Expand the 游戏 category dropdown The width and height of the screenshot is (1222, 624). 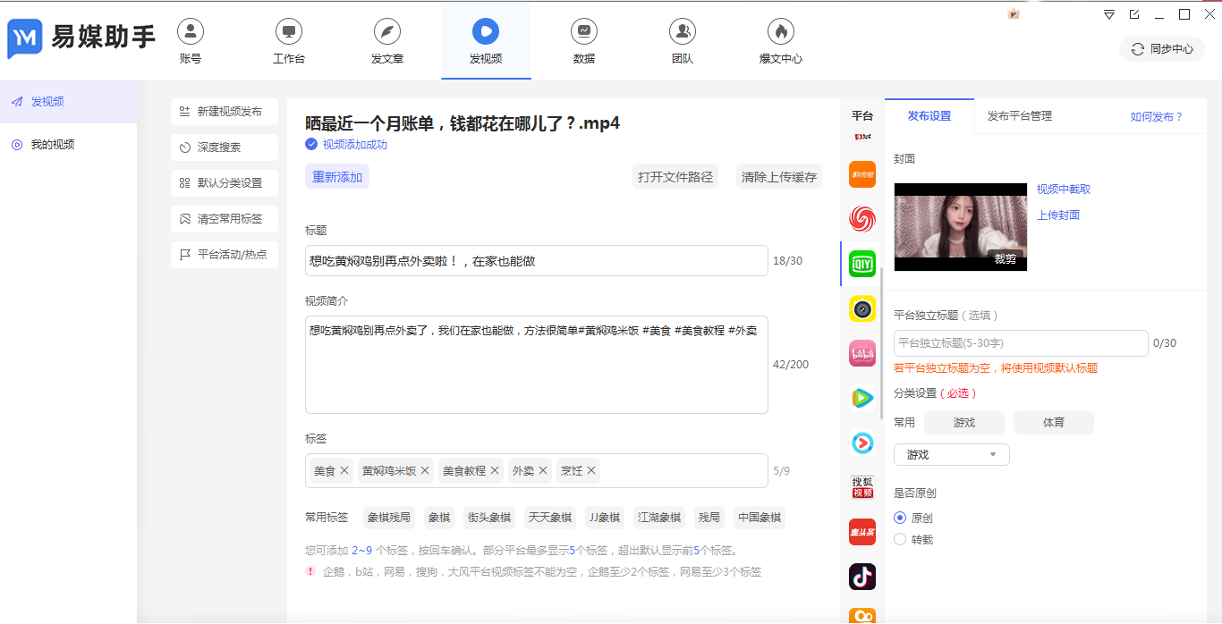pyautogui.click(x=952, y=455)
